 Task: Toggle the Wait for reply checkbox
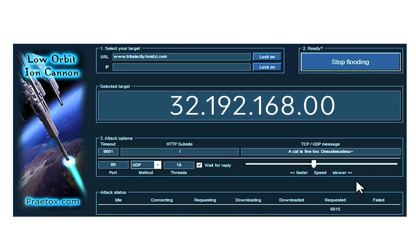tap(199, 165)
